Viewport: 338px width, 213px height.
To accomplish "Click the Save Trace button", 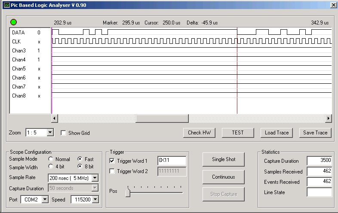I will coord(315,133).
